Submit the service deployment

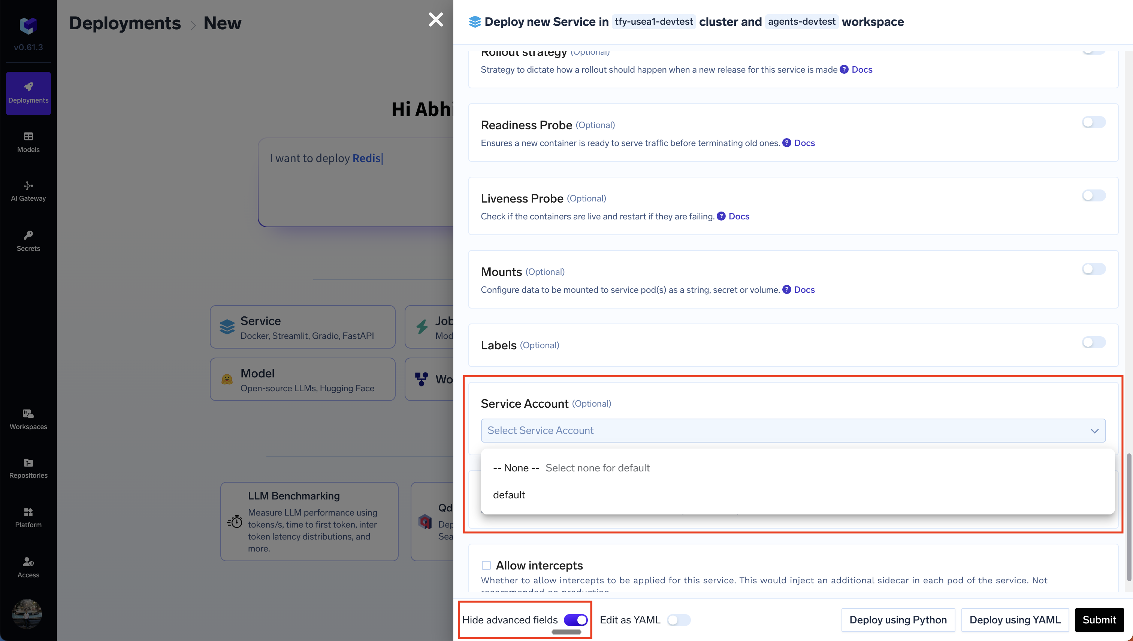pyautogui.click(x=1099, y=620)
